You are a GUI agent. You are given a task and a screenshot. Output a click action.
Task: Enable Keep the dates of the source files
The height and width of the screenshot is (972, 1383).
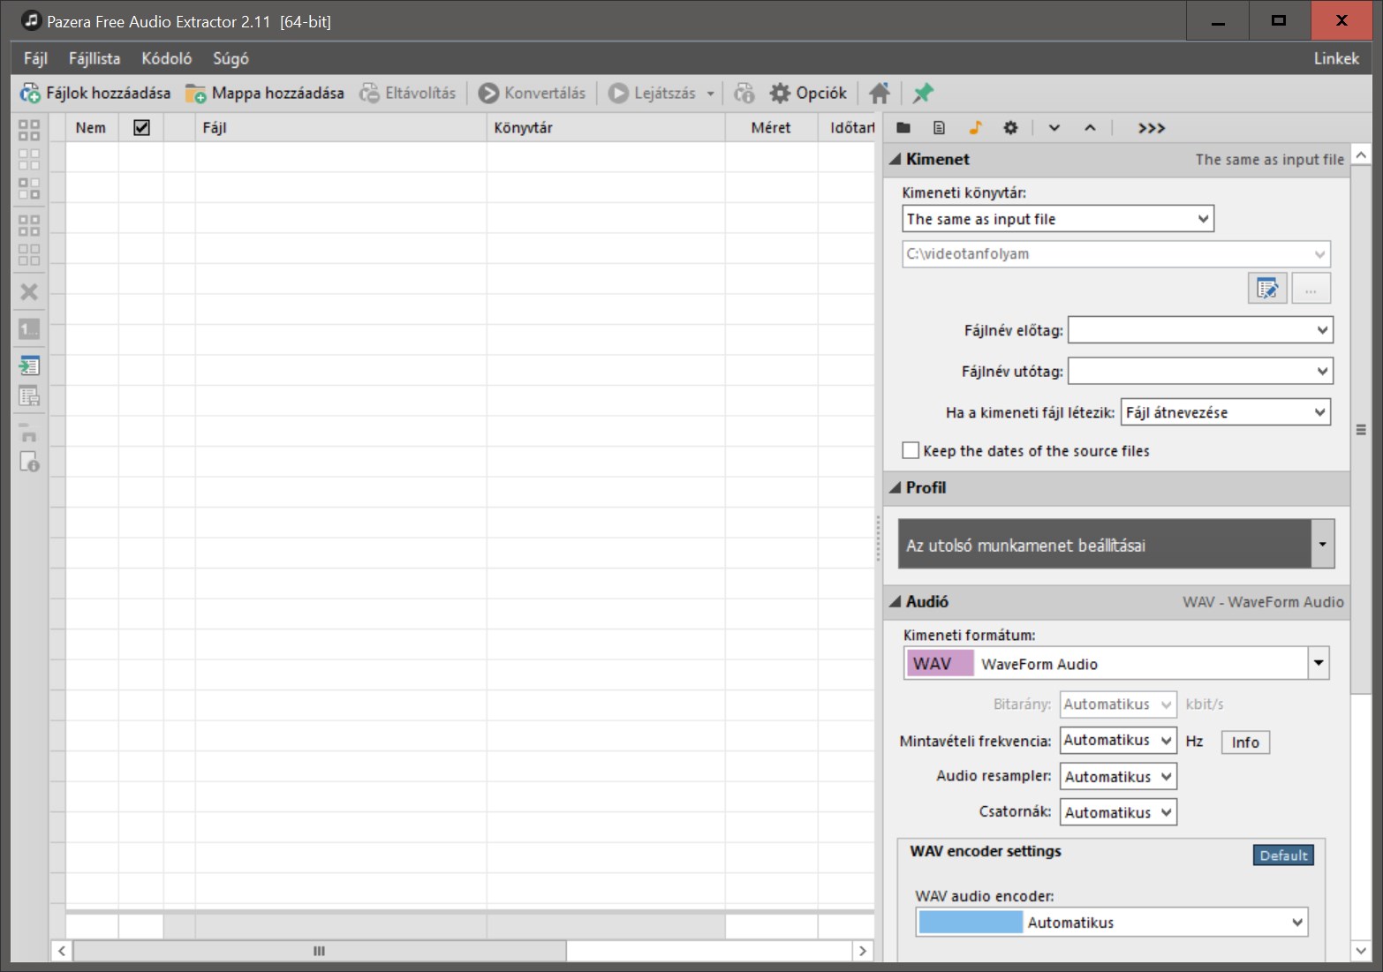point(911,450)
